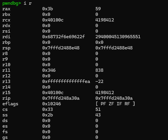Screen dimensions: 168x140
Task: Click r13 value 0xffffffffffffffea
Action: (x=66, y=81)
